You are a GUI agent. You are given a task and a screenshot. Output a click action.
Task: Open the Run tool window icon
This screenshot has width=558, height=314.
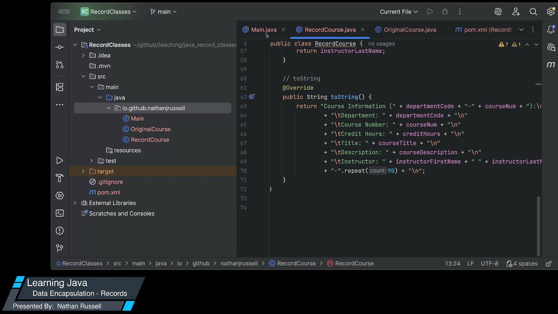click(x=60, y=160)
